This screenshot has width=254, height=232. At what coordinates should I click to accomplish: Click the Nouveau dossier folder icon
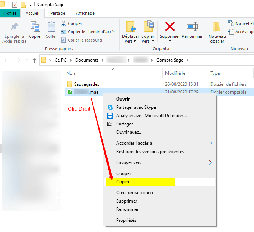tap(217, 27)
